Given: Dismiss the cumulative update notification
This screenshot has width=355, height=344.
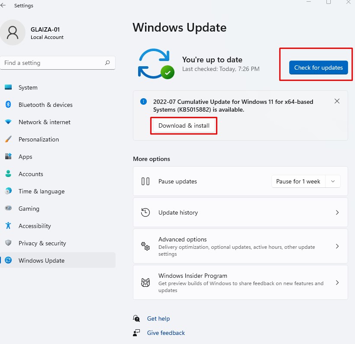Looking at the screenshot, I should tap(337, 101).
